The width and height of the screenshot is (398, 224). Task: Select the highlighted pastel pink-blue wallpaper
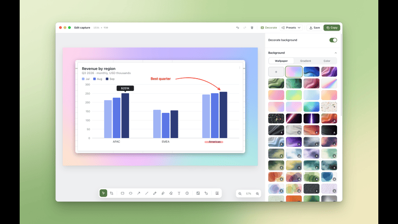294,72
